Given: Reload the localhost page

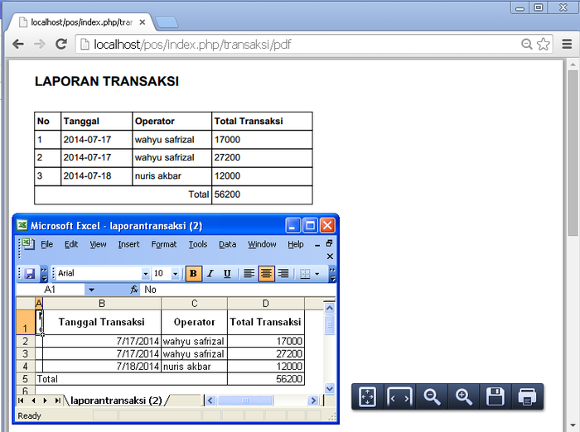Looking at the screenshot, I should point(61,45).
